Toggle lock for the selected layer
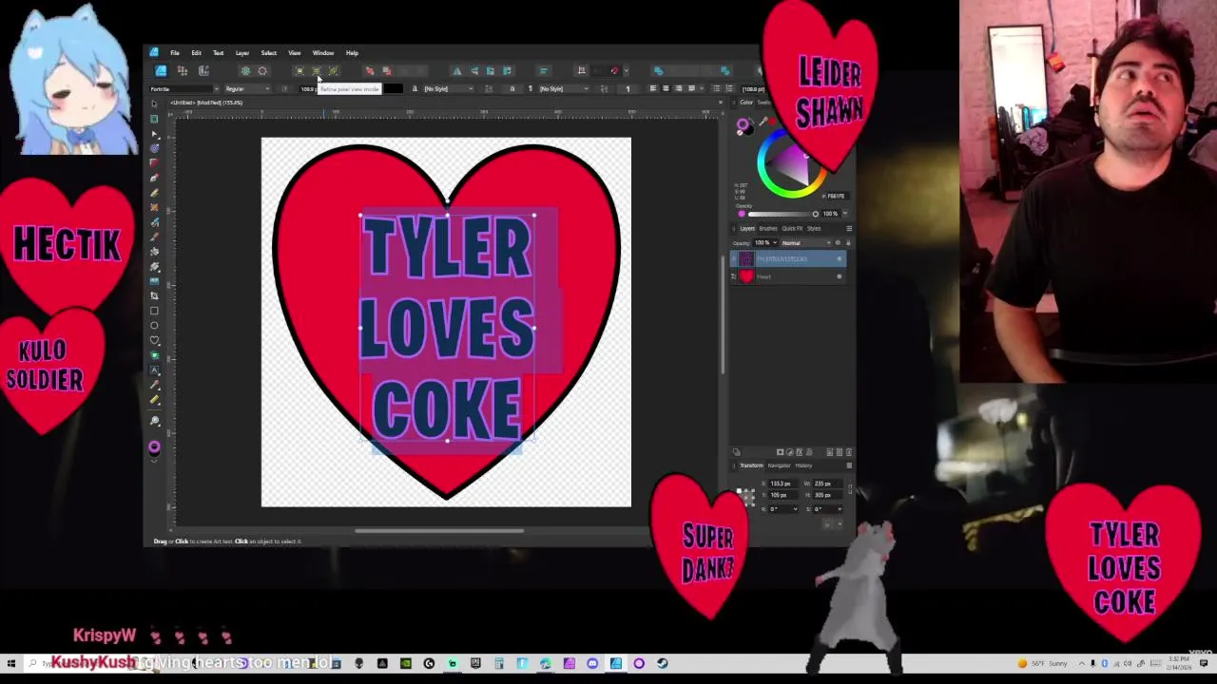The width and height of the screenshot is (1217, 684). click(847, 243)
